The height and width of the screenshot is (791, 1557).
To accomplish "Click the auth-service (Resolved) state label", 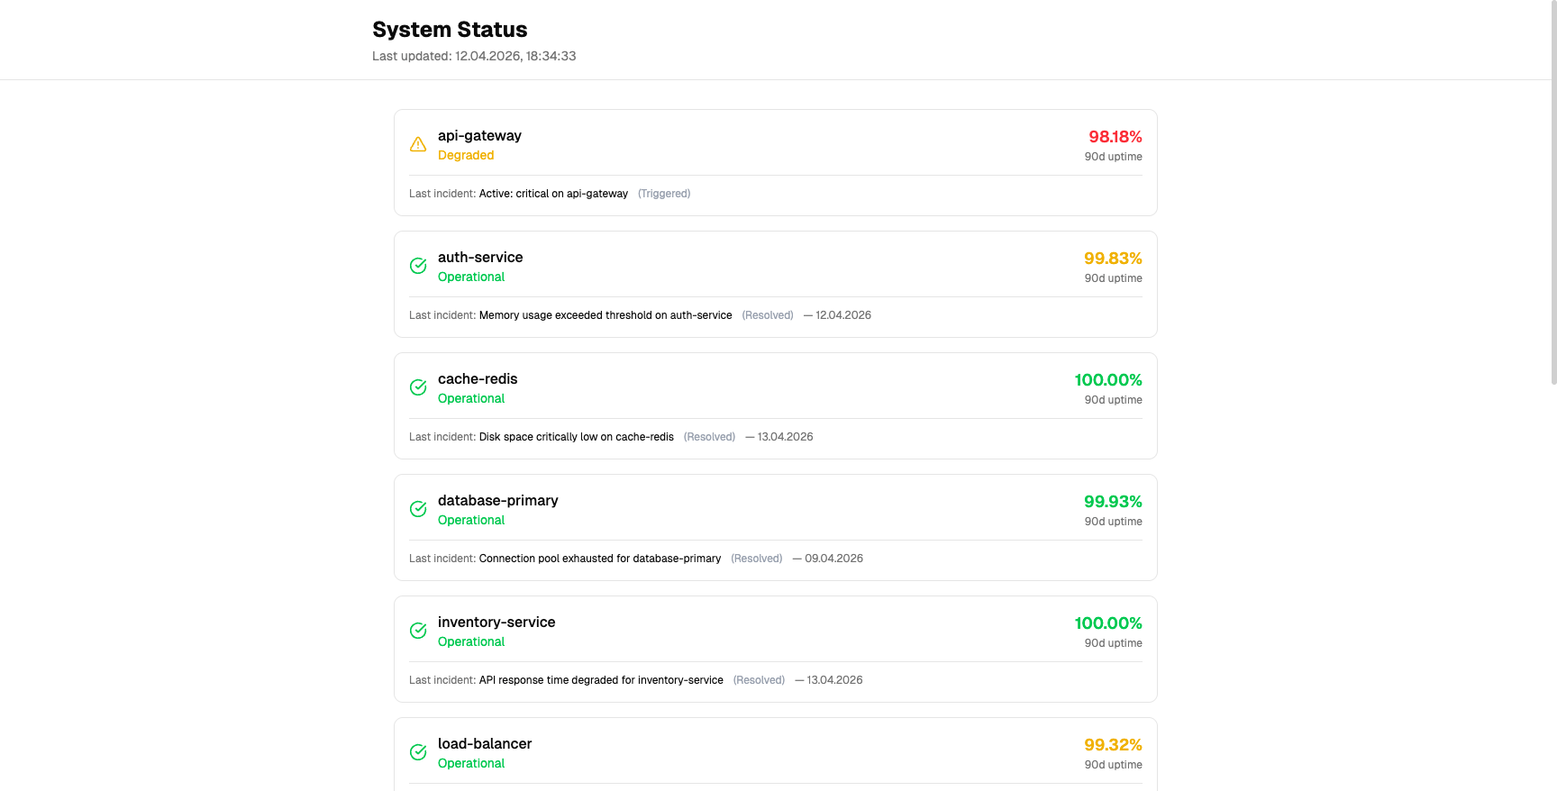I will coord(768,315).
